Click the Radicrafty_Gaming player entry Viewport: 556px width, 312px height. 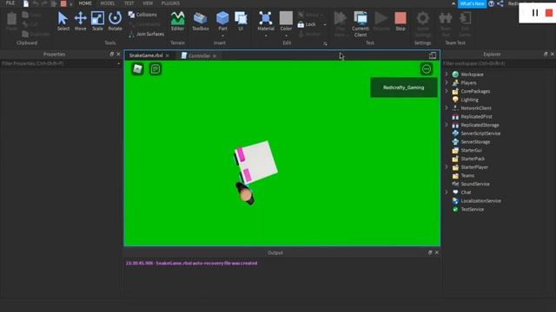(x=403, y=88)
